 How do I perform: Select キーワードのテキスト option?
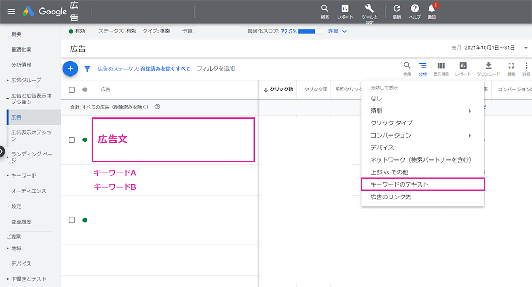click(x=422, y=184)
